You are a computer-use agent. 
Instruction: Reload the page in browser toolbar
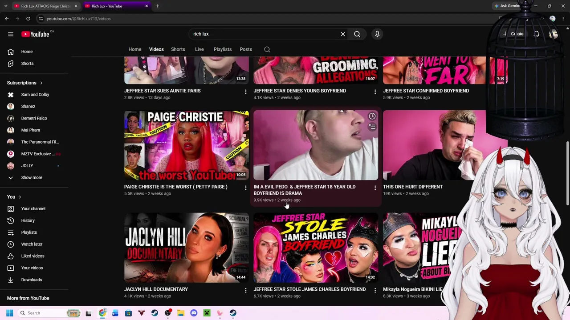(28, 19)
